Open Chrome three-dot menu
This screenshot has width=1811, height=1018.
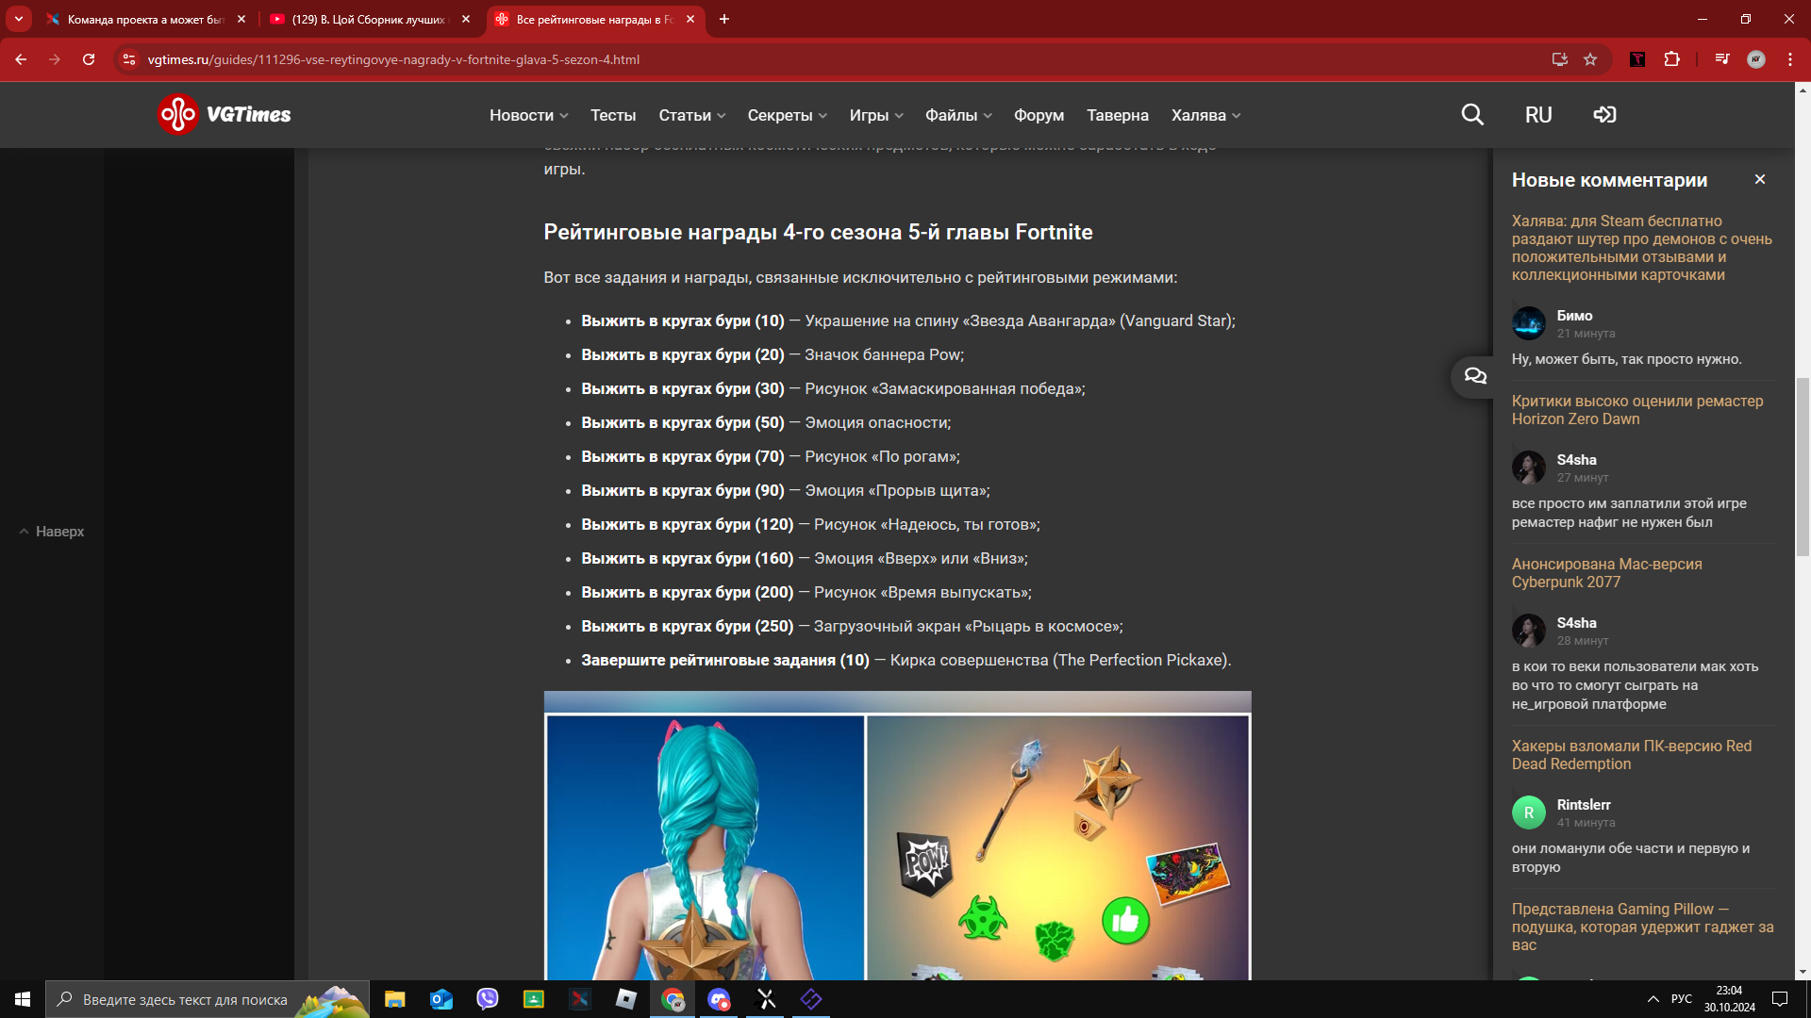coord(1790,59)
